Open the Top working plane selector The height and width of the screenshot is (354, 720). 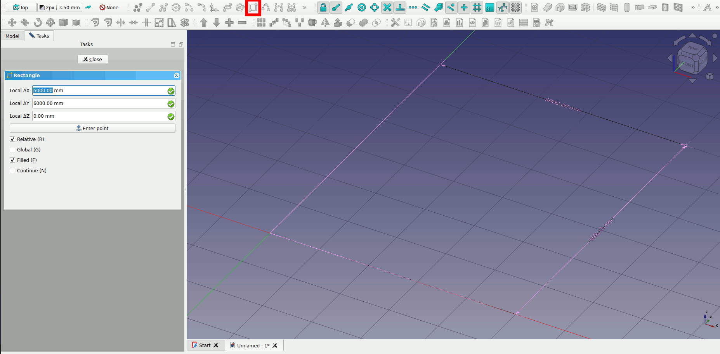(21, 7)
